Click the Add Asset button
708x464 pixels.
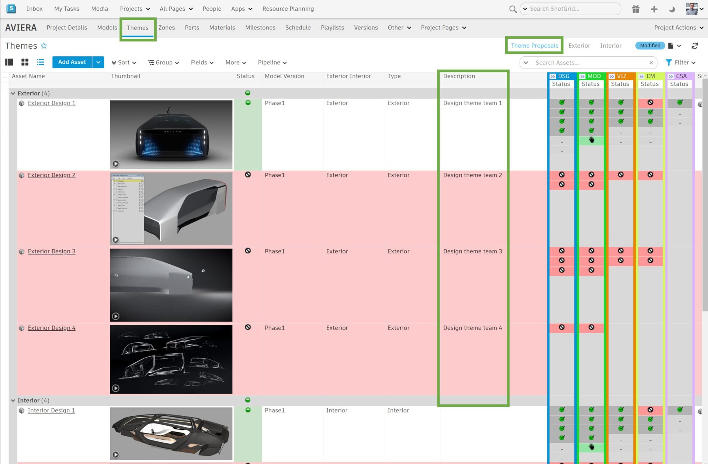click(x=72, y=62)
